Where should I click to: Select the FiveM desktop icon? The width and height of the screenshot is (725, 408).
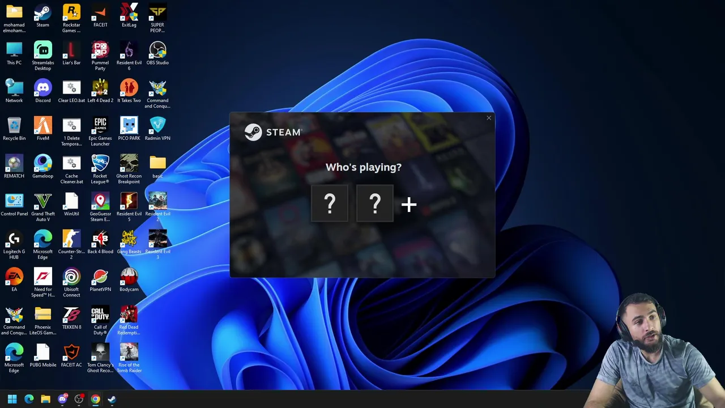tap(42, 129)
